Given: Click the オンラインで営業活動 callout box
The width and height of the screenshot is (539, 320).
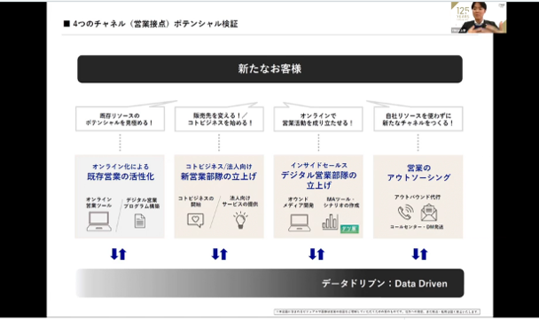Looking at the screenshot, I should click(318, 119).
